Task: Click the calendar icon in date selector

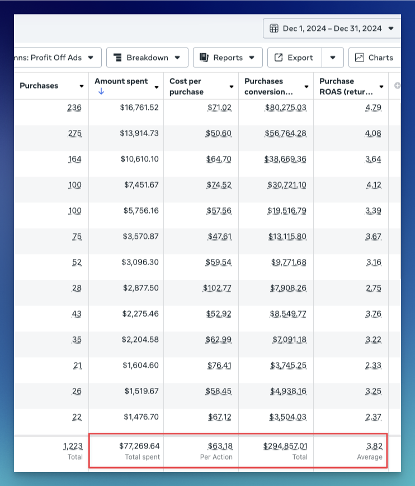Action: tap(274, 29)
